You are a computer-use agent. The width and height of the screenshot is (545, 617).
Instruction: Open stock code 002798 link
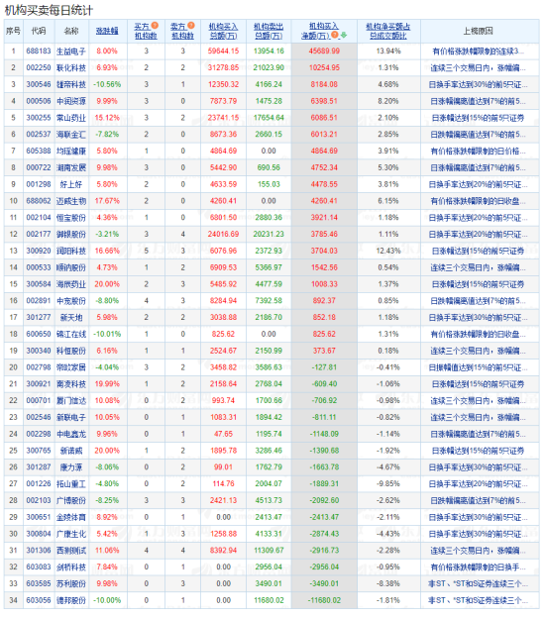pyautogui.click(x=39, y=367)
